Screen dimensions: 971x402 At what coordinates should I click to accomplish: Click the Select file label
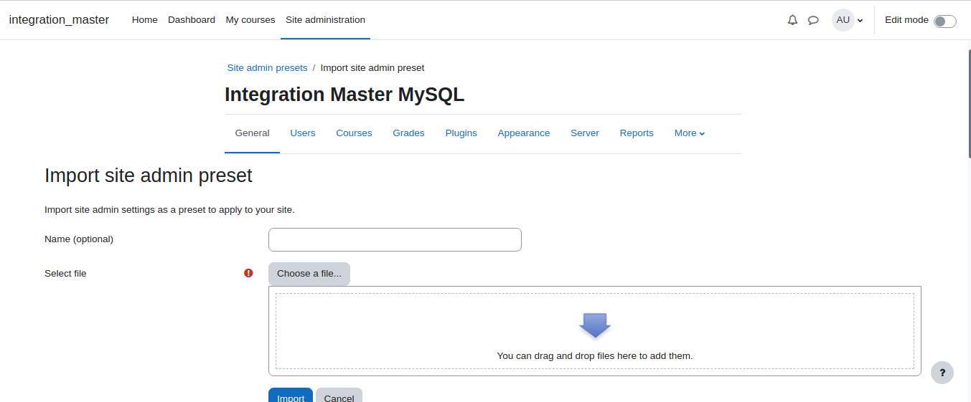click(65, 274)
